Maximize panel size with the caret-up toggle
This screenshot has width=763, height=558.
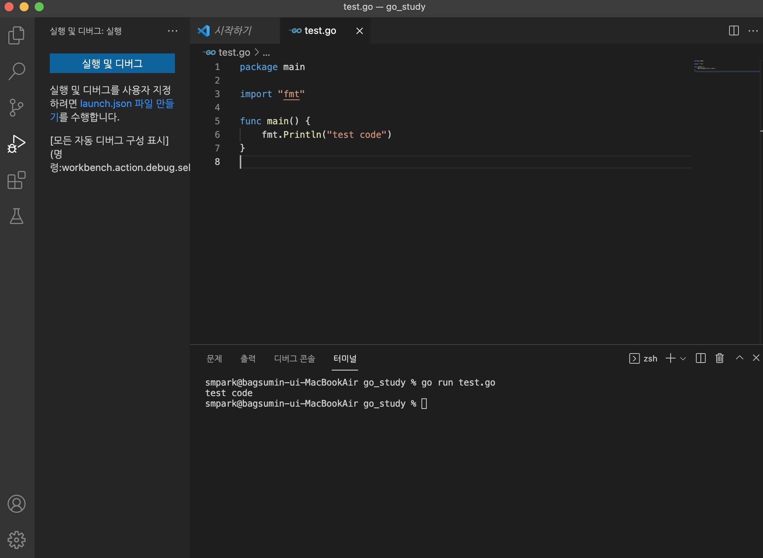tap(739, 358)
